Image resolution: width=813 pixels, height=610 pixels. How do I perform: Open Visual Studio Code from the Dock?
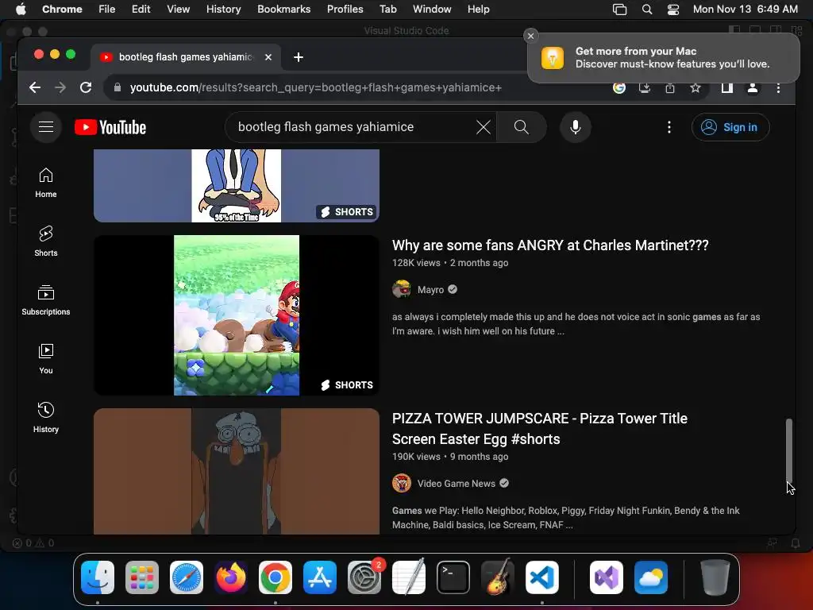(x=541, y=577)
